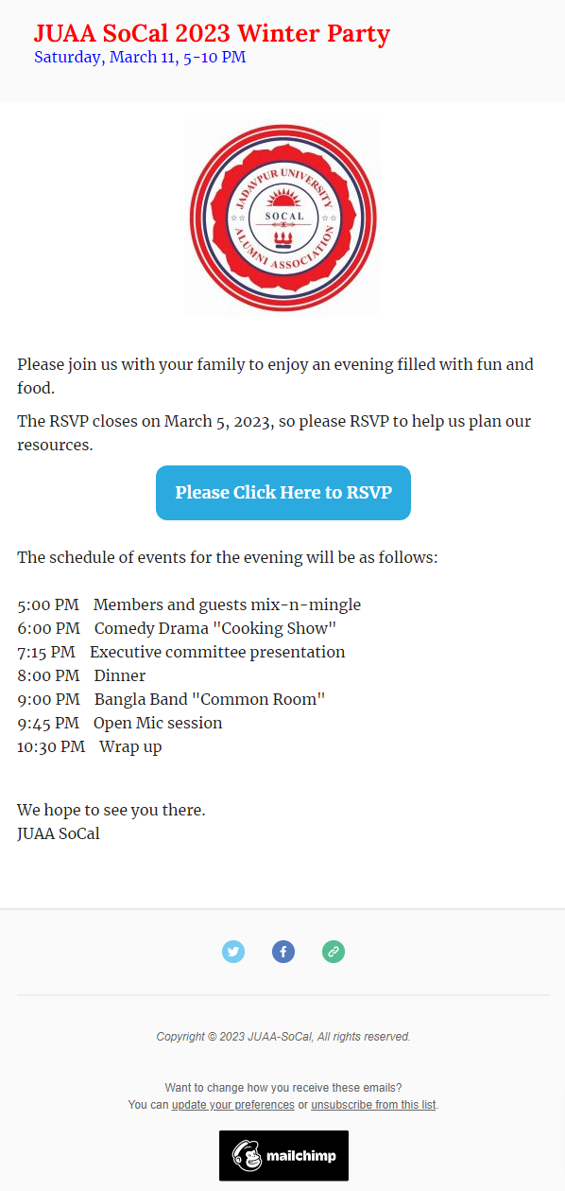Open the update your preferences link
The height and width of the screenshot is (1191, 565).
233,1105
